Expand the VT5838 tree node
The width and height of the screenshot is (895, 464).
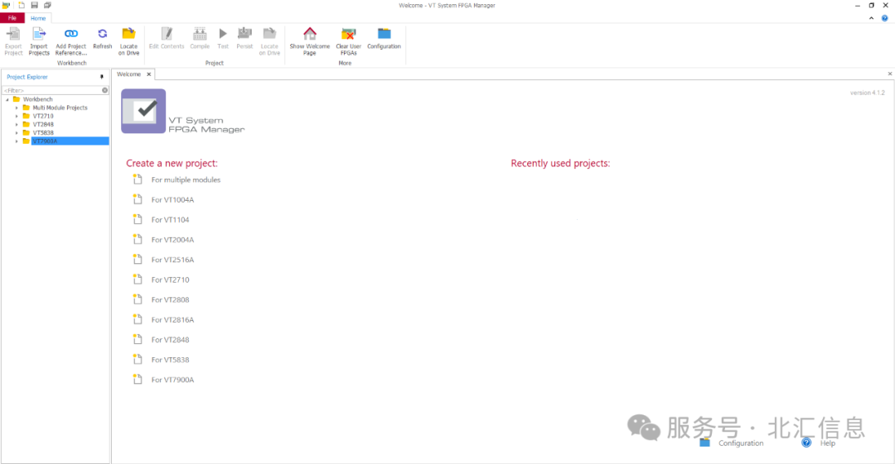coord(17,133)
